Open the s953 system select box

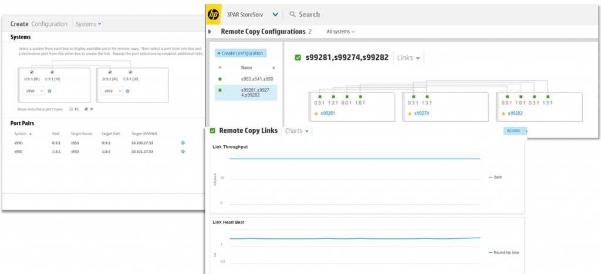coord(112,91)
